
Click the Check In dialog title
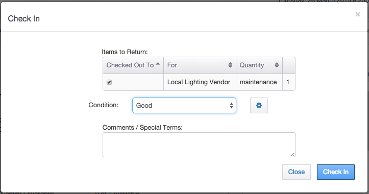tap(24, 18)
